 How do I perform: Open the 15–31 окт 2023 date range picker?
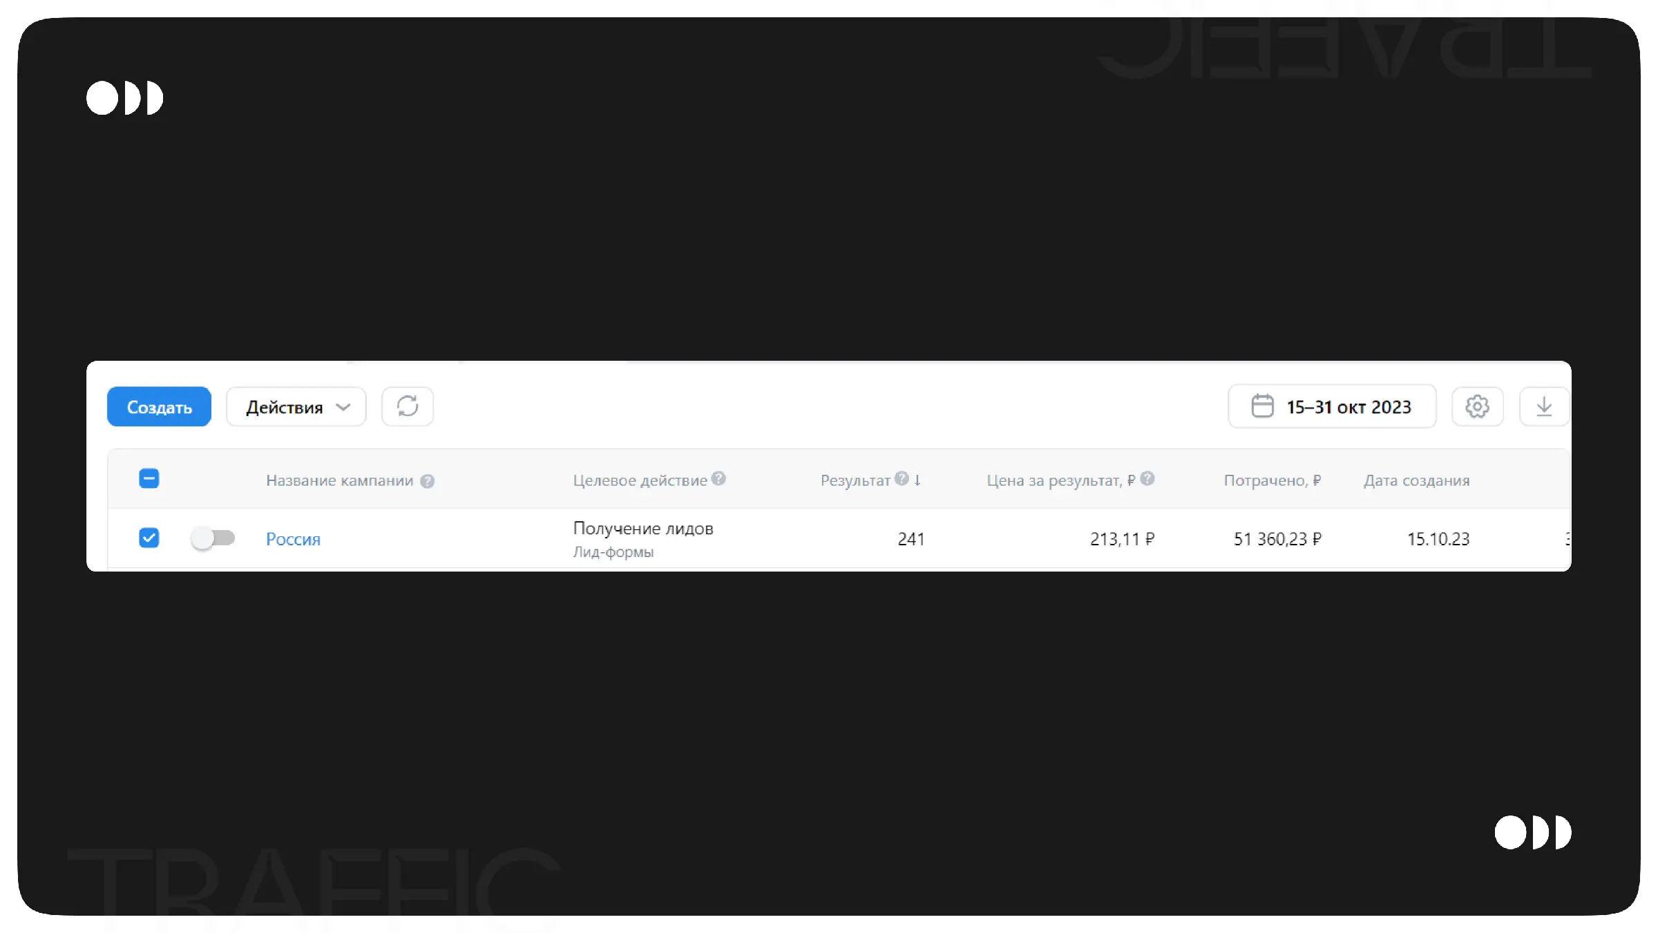(1348, 406)
